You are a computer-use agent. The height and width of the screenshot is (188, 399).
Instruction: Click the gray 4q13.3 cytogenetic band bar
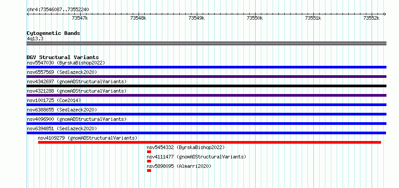point(206,43)
